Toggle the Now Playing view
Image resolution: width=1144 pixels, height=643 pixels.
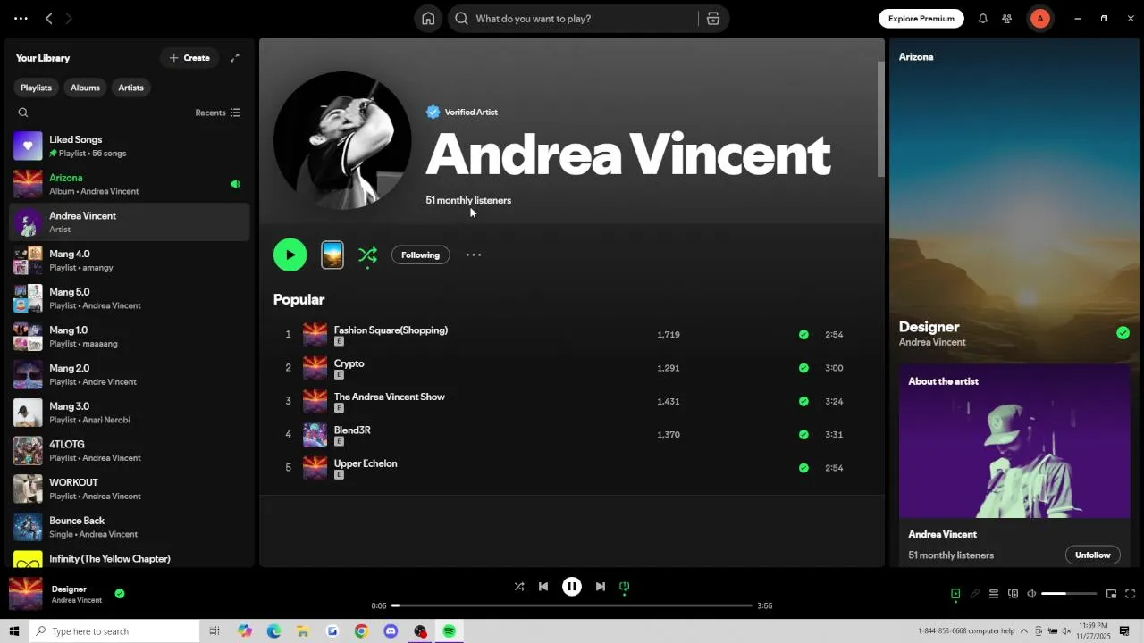pos(955,594)
